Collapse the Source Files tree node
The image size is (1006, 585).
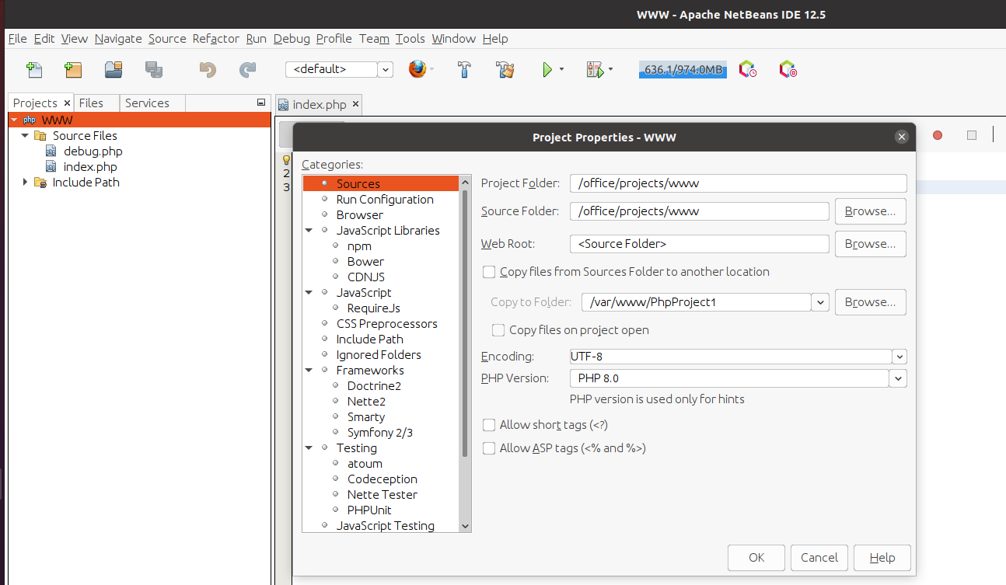pos(25,135)
